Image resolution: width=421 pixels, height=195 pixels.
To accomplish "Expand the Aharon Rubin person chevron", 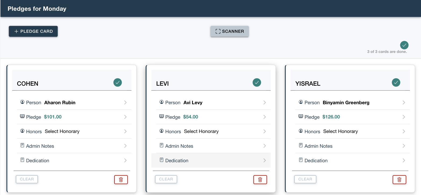I will pos(125,102).
